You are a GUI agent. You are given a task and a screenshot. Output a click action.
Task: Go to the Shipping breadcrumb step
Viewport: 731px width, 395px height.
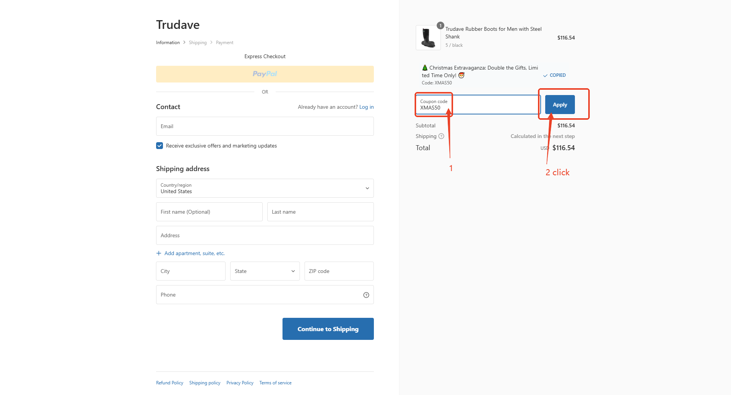pos(198,43)
